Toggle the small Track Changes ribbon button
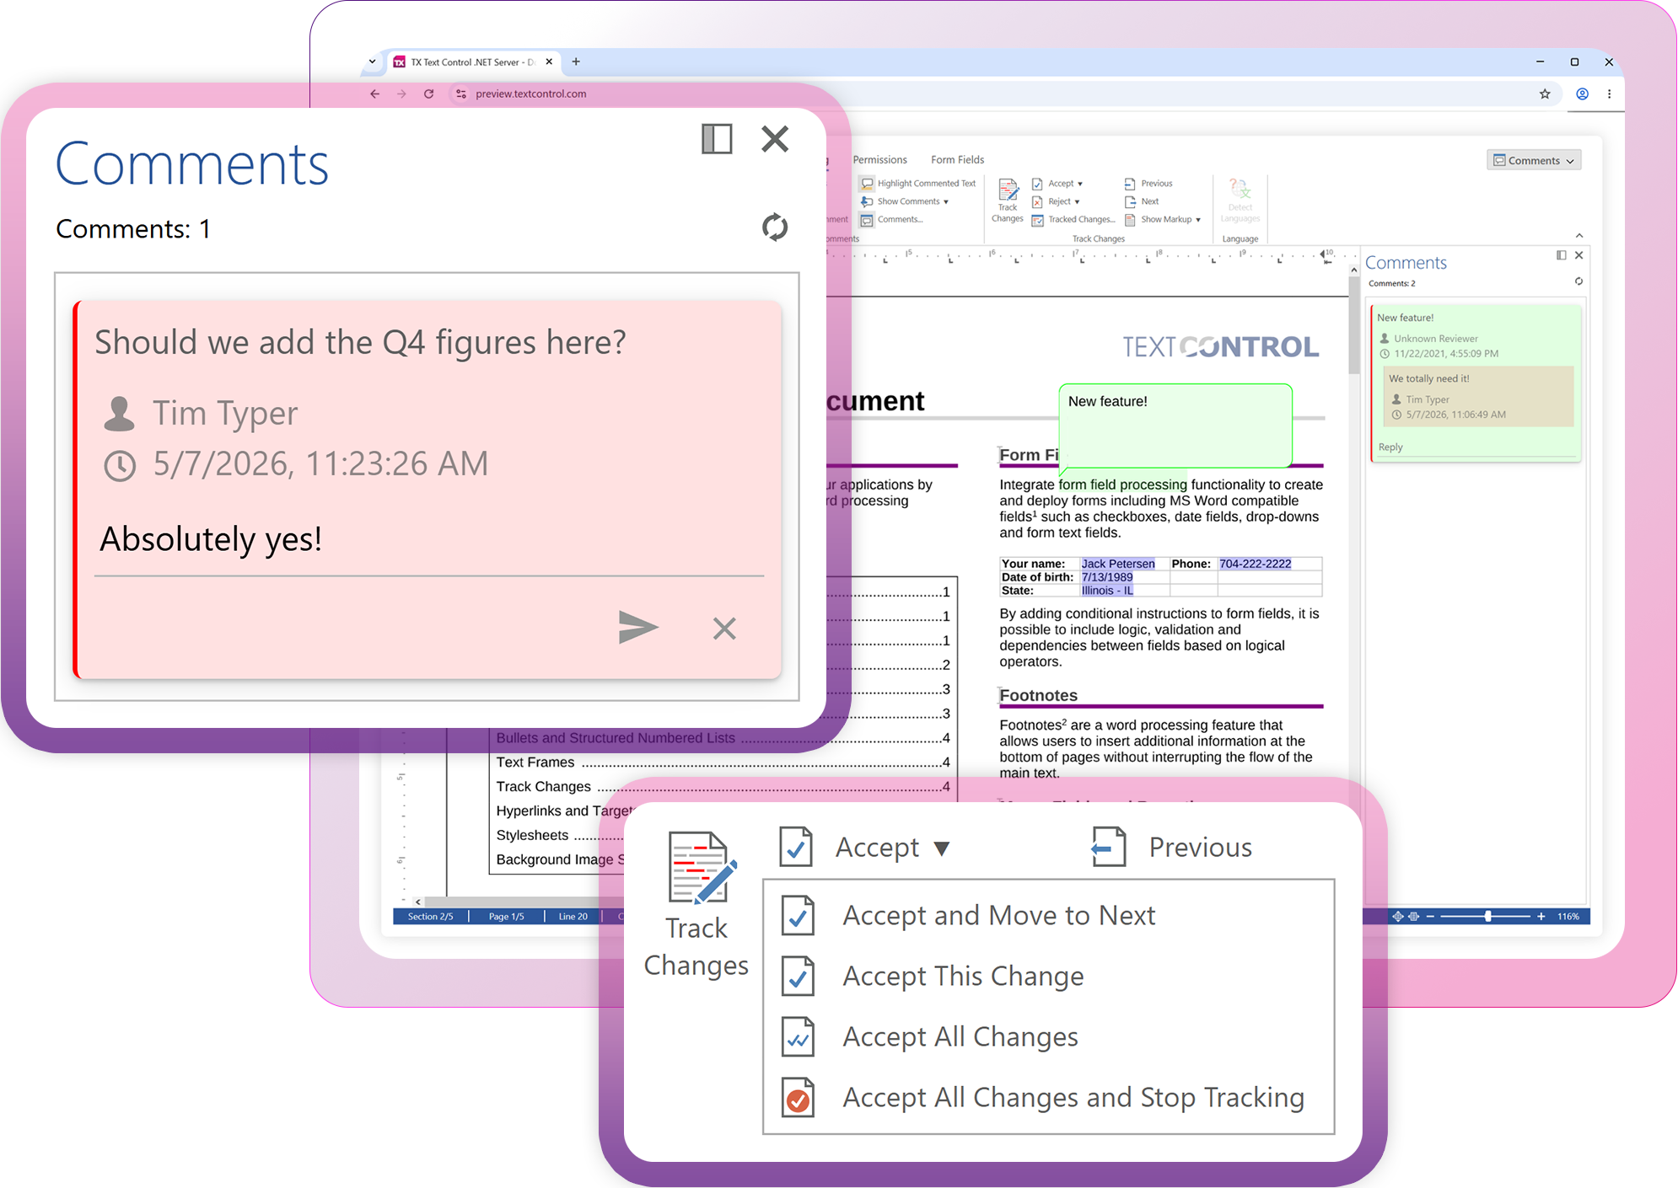The width and height of the screenshot is (1678, 1188). [x=1008, y=201]
